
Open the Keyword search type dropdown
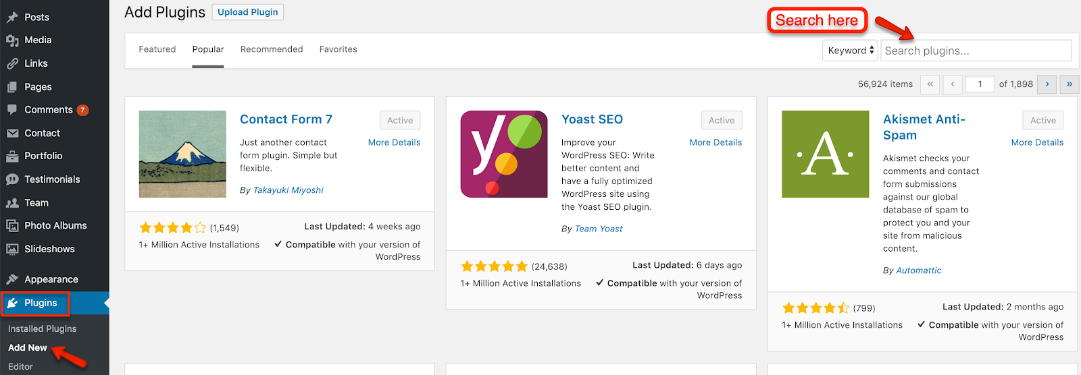[850, 51]
